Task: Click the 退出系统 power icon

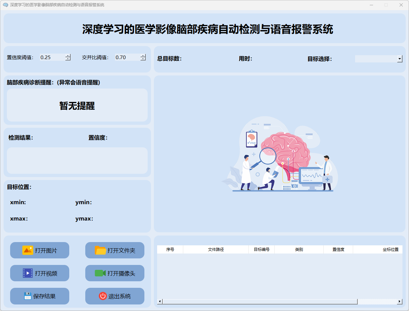Action: click(103, 296)
